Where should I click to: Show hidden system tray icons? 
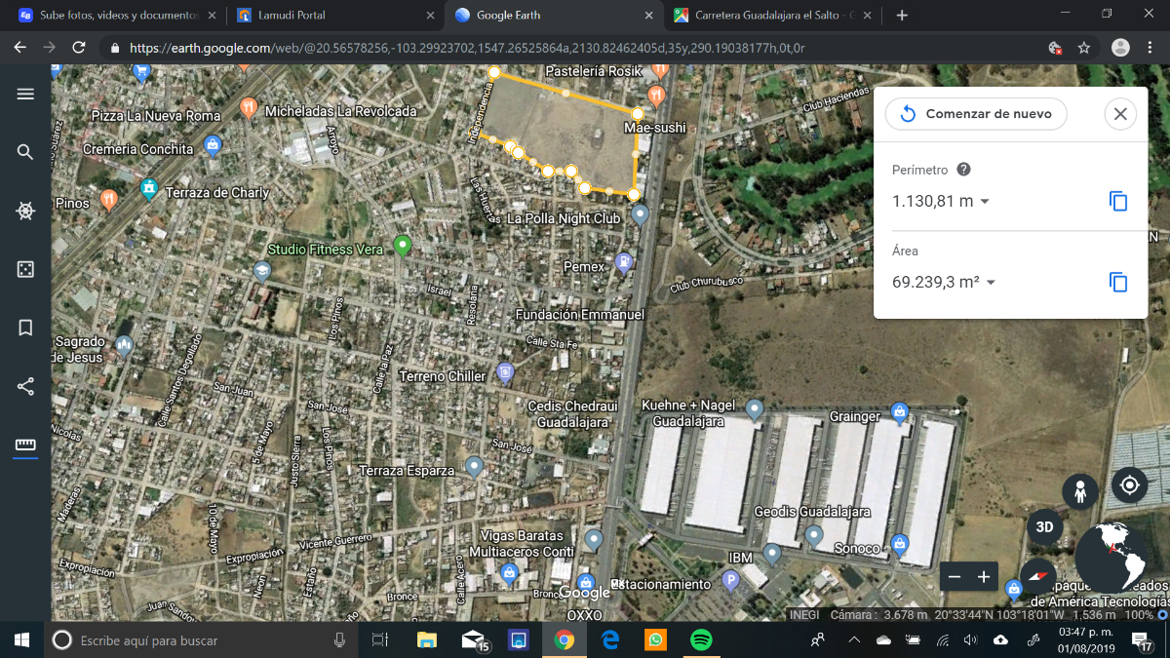pos(854,639)
